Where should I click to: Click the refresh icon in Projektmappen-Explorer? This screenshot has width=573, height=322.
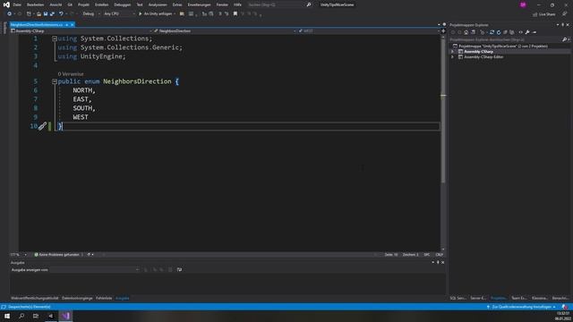click(x=499, y=32)
